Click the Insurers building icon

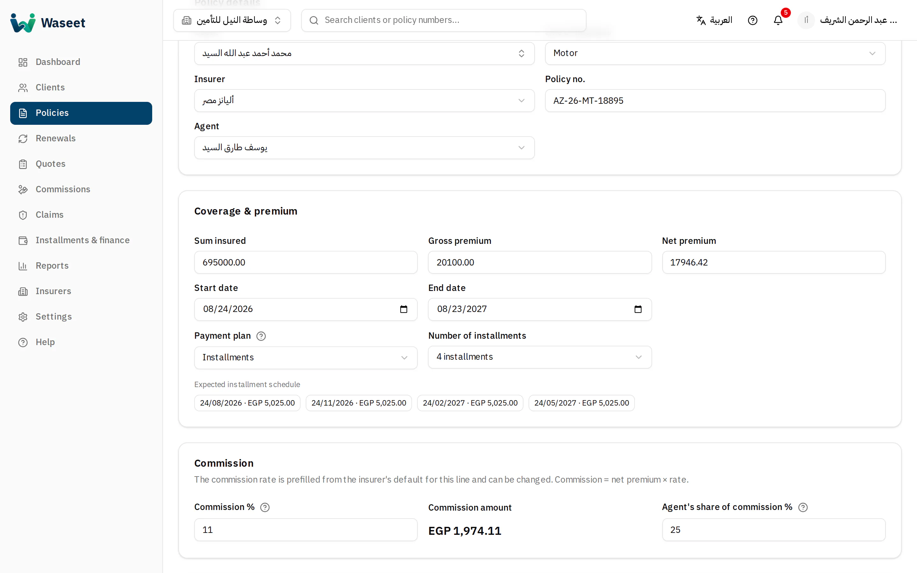[x=23, y=291]
